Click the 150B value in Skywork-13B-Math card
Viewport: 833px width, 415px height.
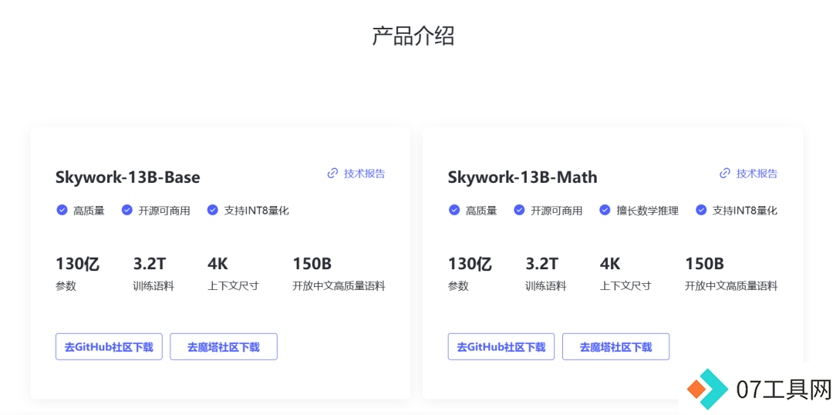tap(704, 264)
